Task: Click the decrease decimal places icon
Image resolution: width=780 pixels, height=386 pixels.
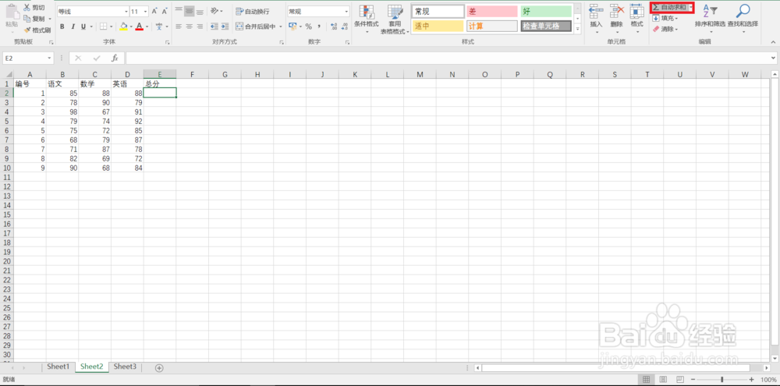Action: (x=344, y=27)
